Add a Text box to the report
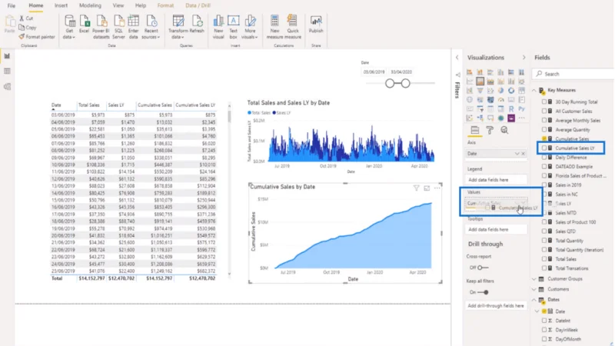The width and height of the screenshot is (615, 346). (233, 27)
